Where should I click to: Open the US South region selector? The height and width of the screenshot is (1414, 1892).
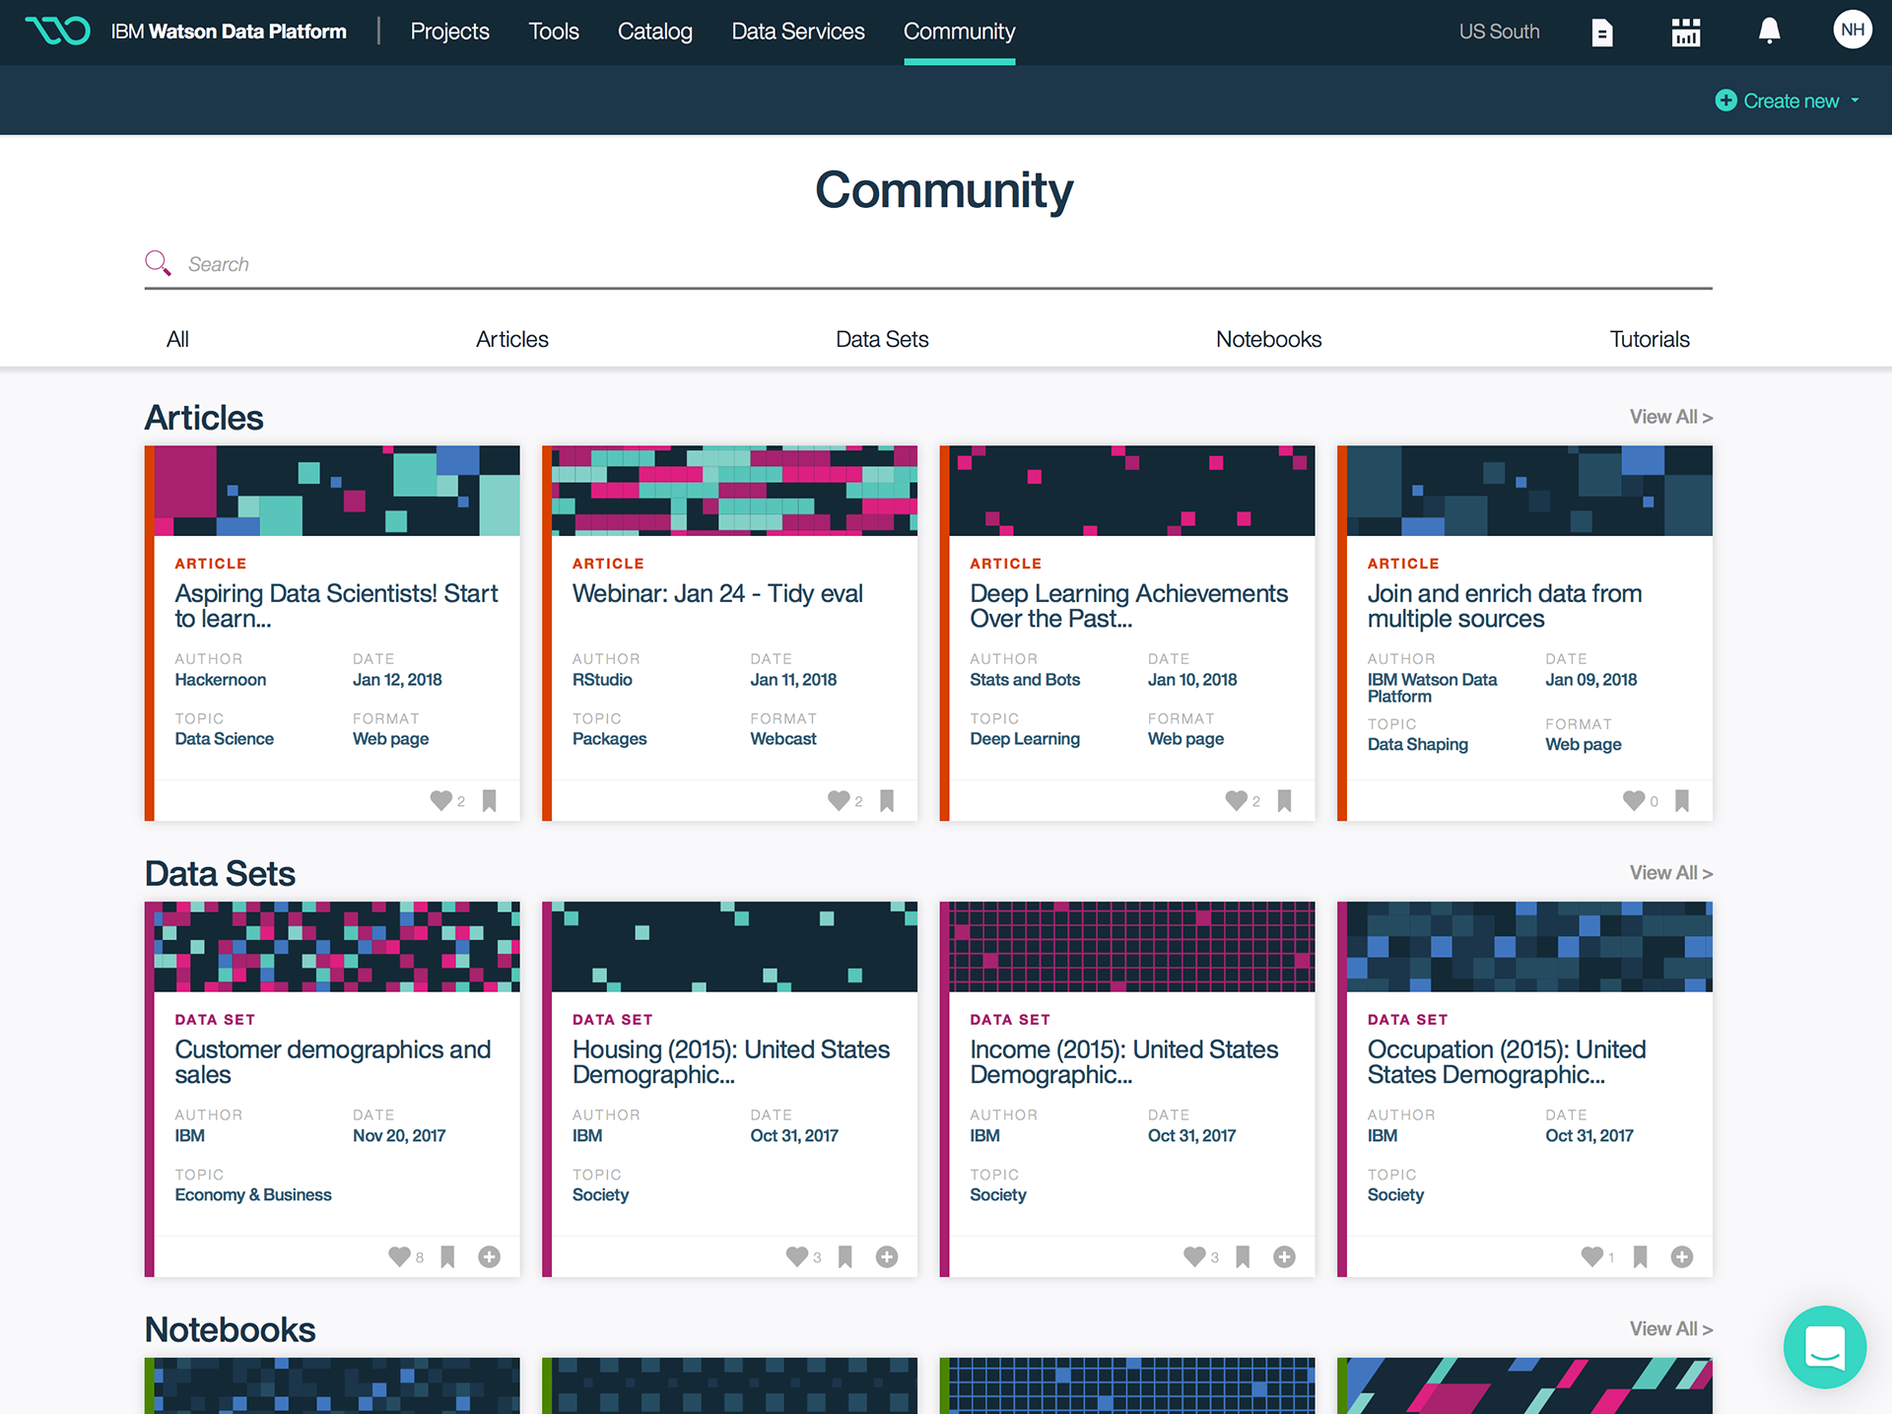tap(1499, 32)
